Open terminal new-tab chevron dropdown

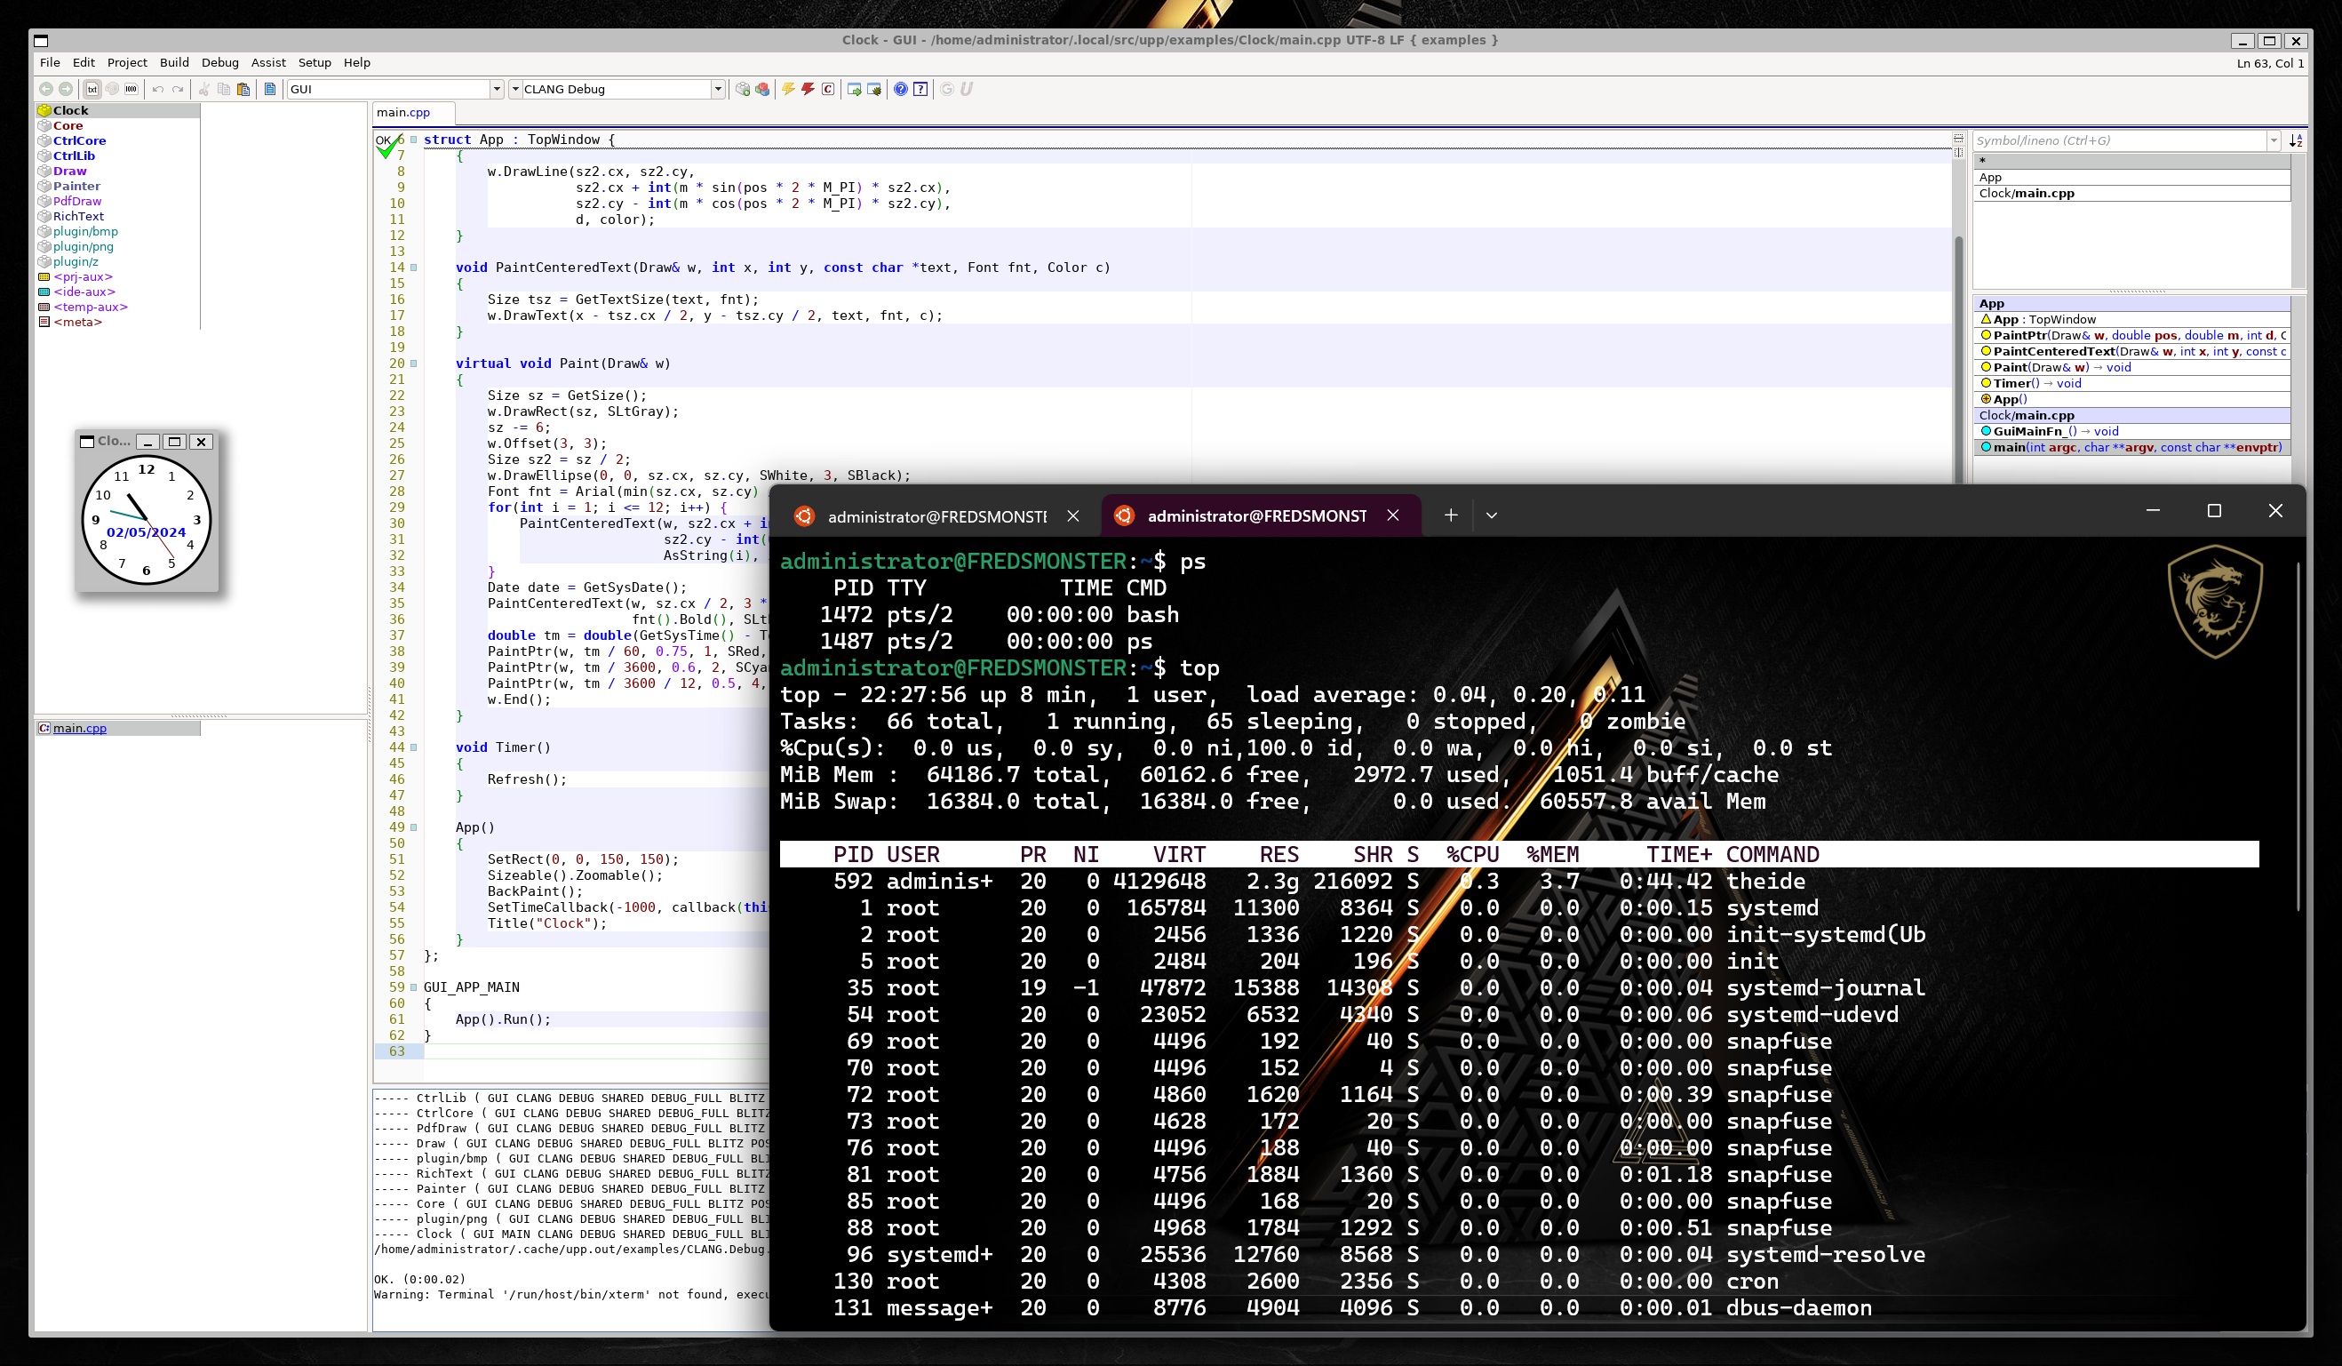(x=1491, y=515)
